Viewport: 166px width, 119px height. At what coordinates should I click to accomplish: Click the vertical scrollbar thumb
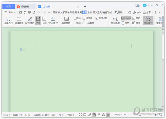(x=163, y=47)
